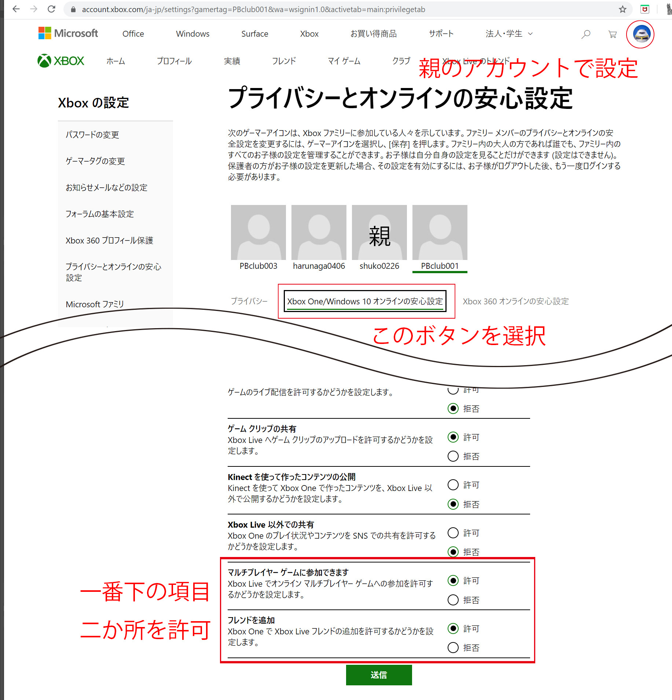The height and width of the screenshot is (700, 672).
Task: Reload the page with the refresh icon
Action: point(52,9)
